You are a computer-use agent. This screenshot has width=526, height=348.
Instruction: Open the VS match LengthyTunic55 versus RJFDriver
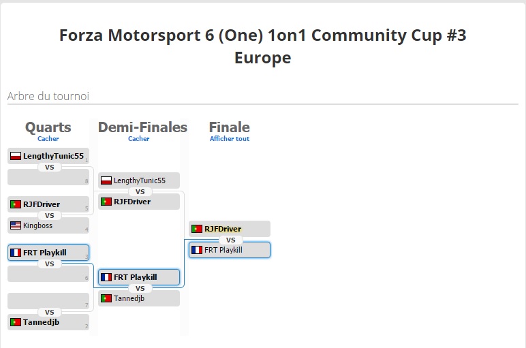(x=140, y=192)
